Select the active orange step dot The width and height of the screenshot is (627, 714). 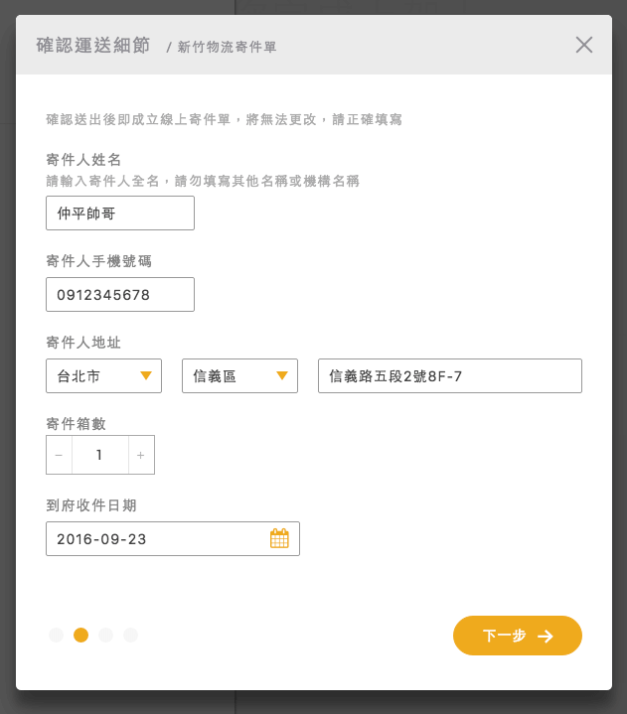coord(80,635)
